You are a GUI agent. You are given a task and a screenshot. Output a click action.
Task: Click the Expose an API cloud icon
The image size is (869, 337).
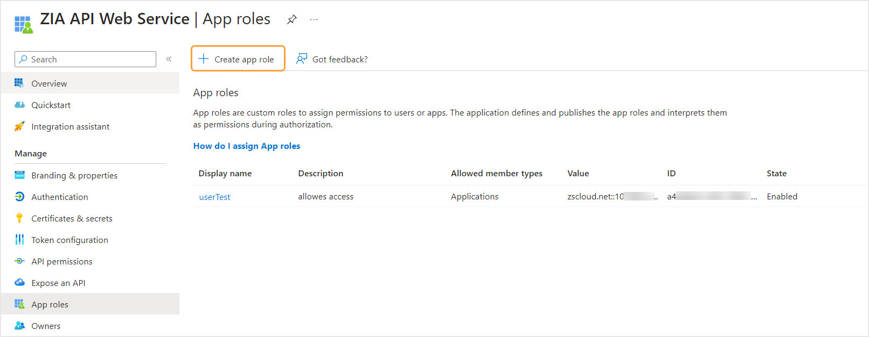point(19,283)
